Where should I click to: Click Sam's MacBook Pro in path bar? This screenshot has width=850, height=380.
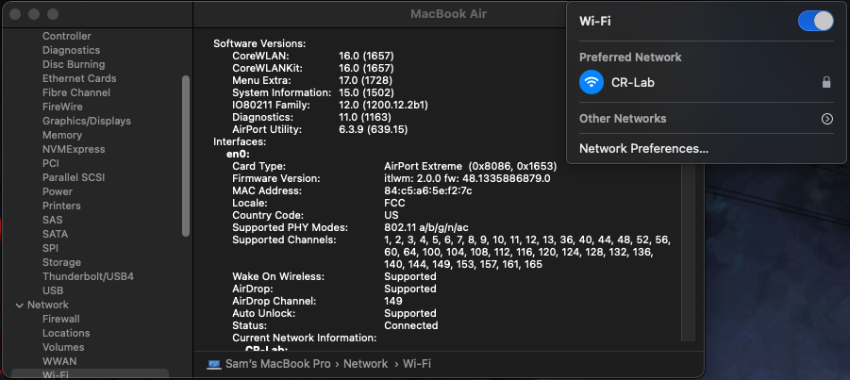[278, 364]
